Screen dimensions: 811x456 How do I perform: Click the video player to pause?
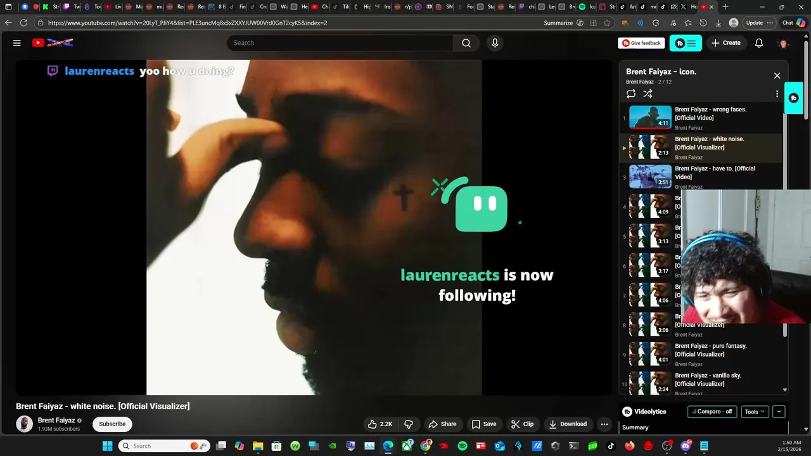(x=314, y=228)
